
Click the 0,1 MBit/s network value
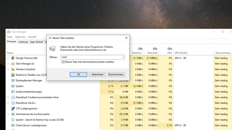click(x=152, y=58)
